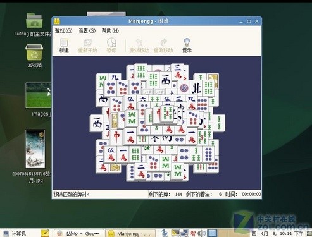Click the 时间: 00:00:00 timer text
The width and height of the screenshot is (312, 237).
[x=243, y=194]
